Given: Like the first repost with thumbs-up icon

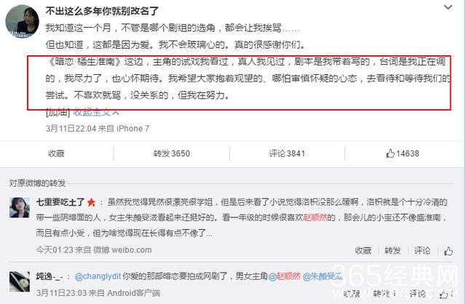Looking at the screenshot, I should tap(449, 251).
